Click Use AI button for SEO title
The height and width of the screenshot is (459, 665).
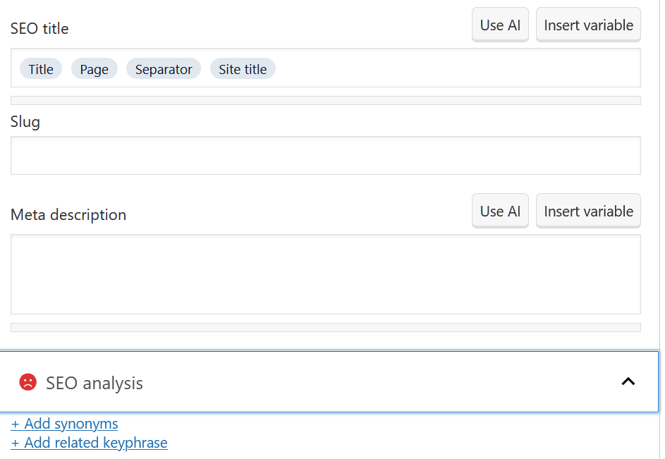(x=500, y=25)
